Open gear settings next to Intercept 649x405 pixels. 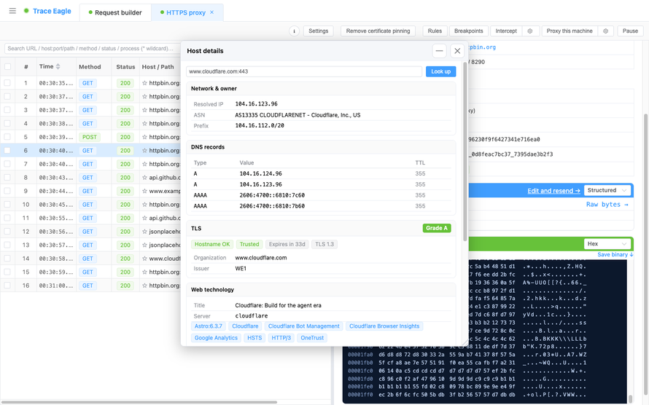530,31
